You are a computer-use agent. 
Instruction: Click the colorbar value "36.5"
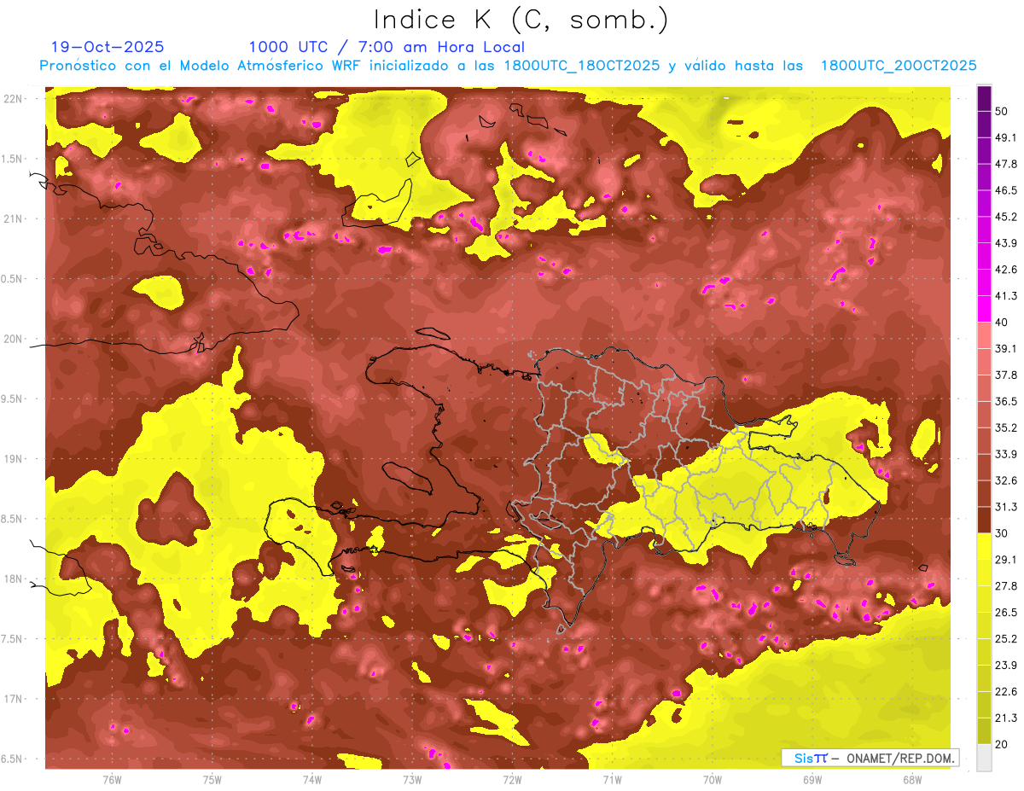click(1007, 401)
